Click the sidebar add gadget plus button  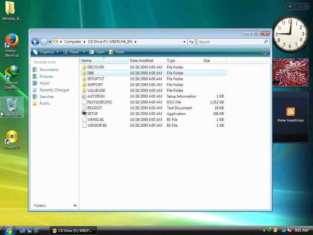pos(290,6)
